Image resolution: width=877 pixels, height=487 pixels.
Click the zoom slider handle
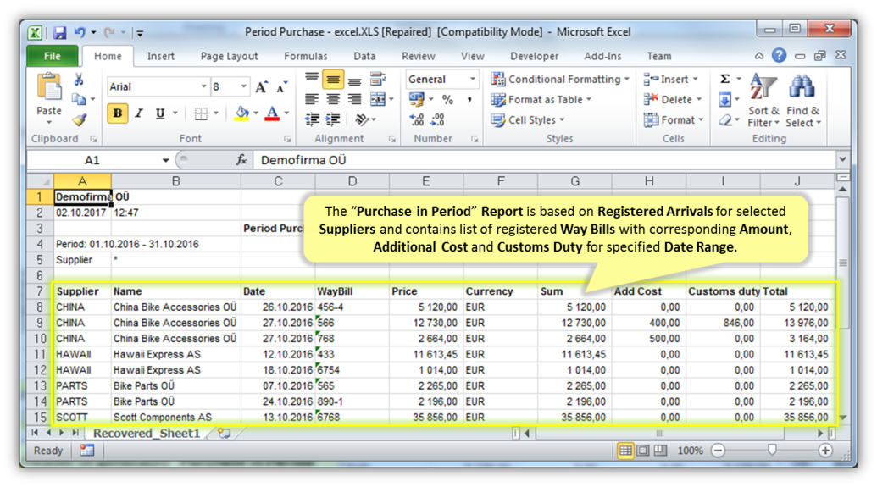tap(772, 450)
